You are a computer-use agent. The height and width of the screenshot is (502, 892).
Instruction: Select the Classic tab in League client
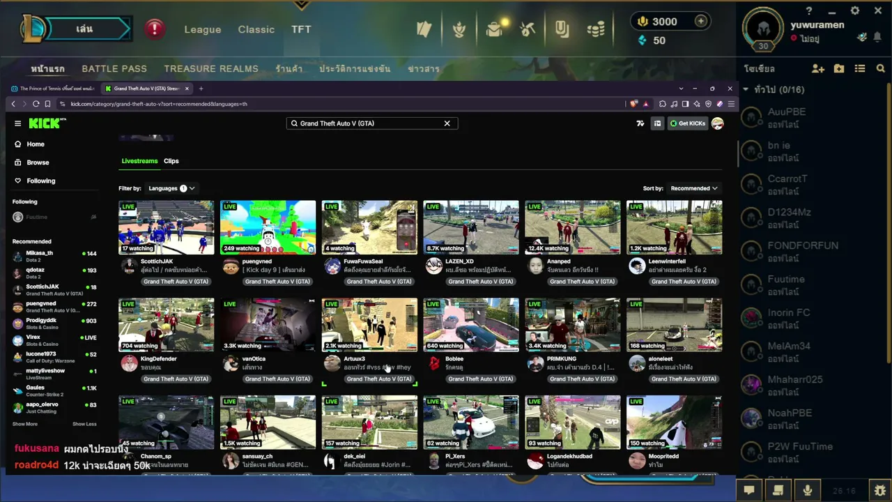[256, 29]
